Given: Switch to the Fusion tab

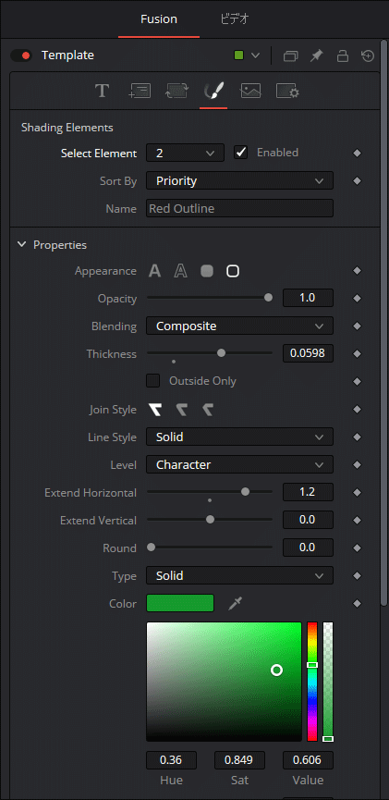Looking at the screenshot, I should coord(159,19).
